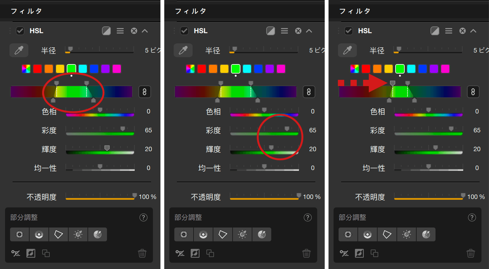Viewport: 489px width, 269px height.
Task: Open the 部分調整 help icon in the left panel
Action: 143,217
